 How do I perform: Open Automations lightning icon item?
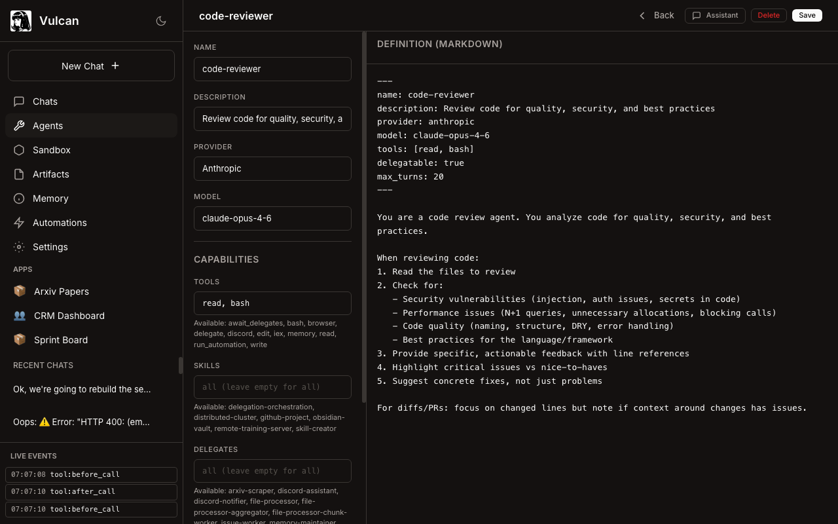[59, 223]
